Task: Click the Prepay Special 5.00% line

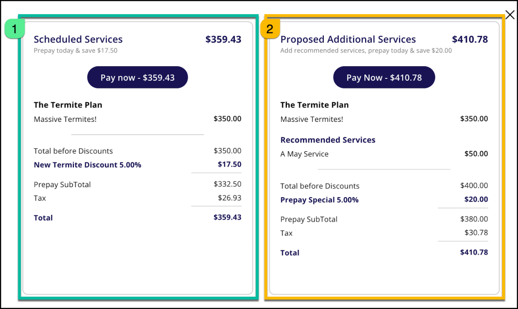Action: pyautogui.click(x=319, y=200)
